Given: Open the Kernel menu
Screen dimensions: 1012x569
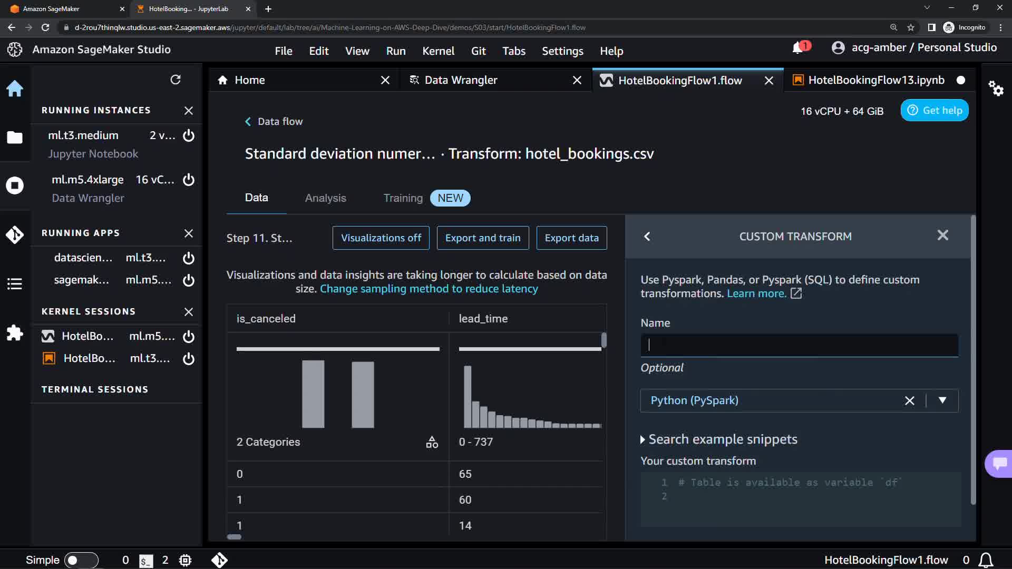Looking at the screenshot, I should [437, 51].
